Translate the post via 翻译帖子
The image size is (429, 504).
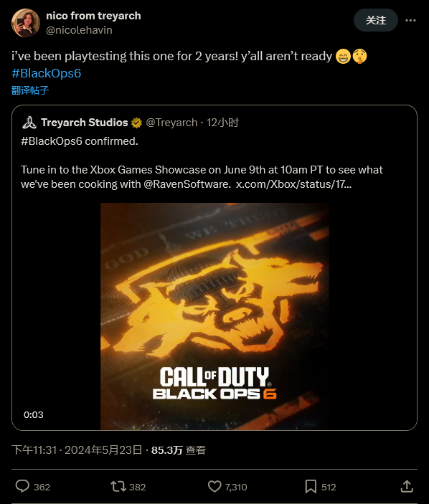[30, 90]
